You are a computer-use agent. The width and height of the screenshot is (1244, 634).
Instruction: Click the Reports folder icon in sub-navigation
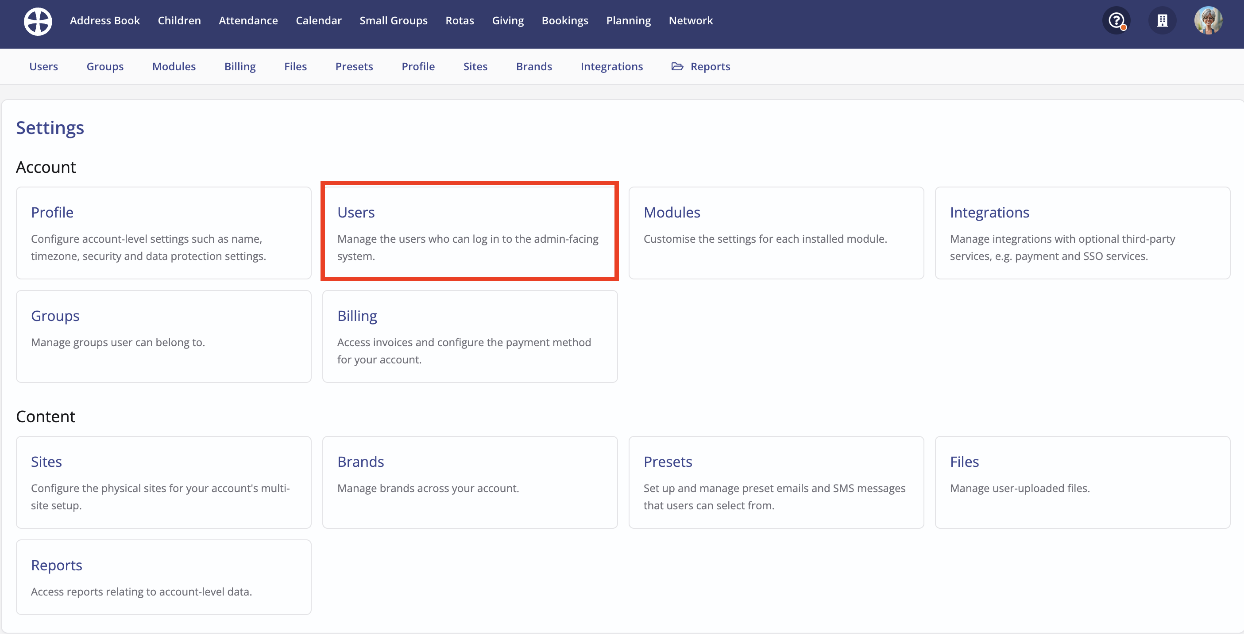(x=677, y=66)
